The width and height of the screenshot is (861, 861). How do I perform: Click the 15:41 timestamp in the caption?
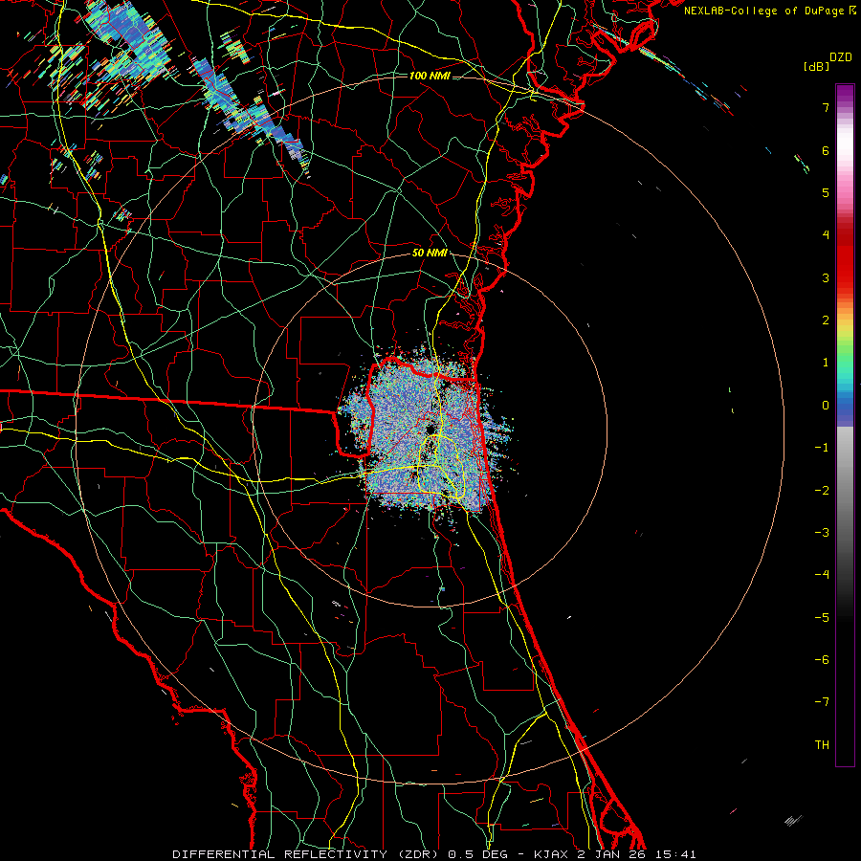[x=676, y=854]
